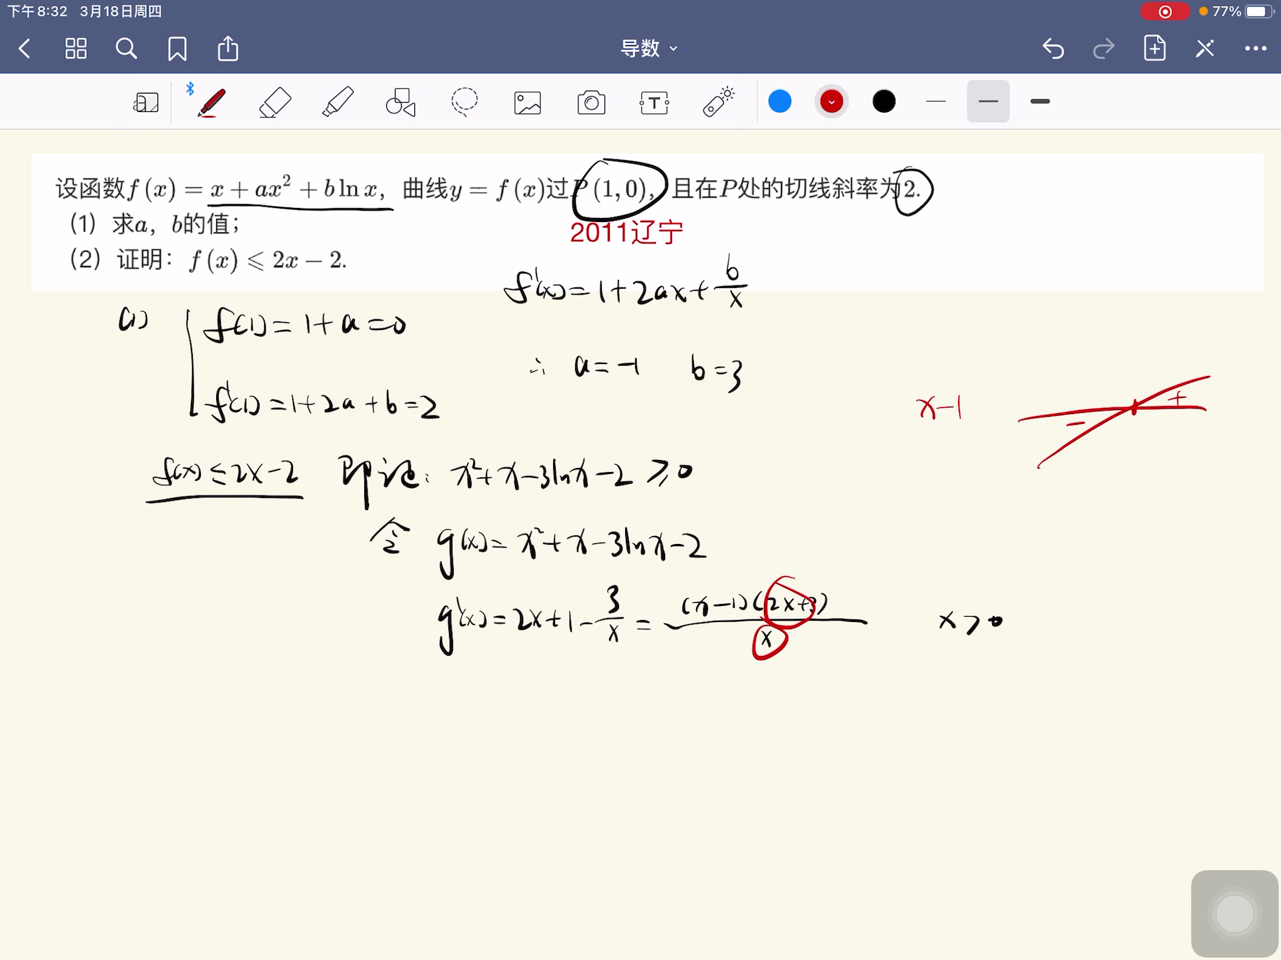Screen dimensions: 1281x960
Task: Stop the screen recording via the red status indicator
Action: coord(1165,11)
